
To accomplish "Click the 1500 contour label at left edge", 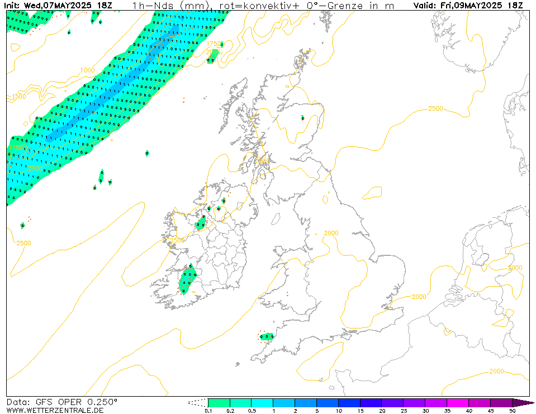I will click(x=18, y=96).
